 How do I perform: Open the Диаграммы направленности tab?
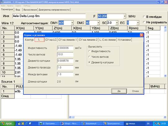coord(54,10)
